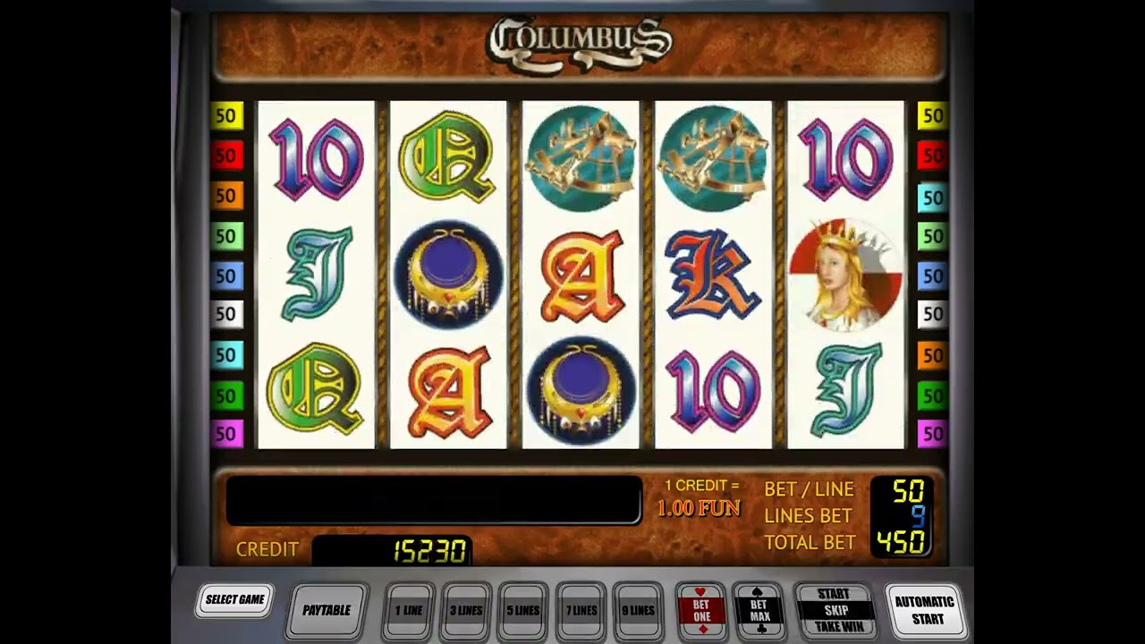Click the K symbol on the fourth reel
Image resolution: width=1145 pixels, height=644 pixels.
(713, 274)
